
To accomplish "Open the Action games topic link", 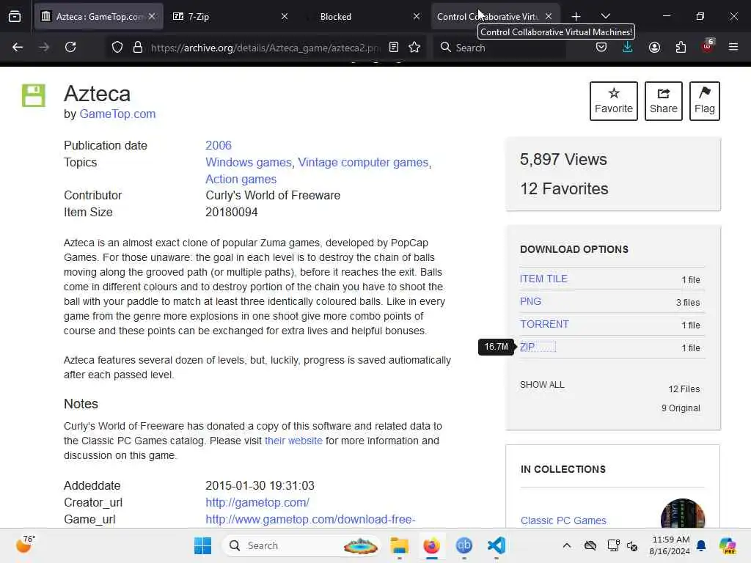I will click(x=241, y=179).
